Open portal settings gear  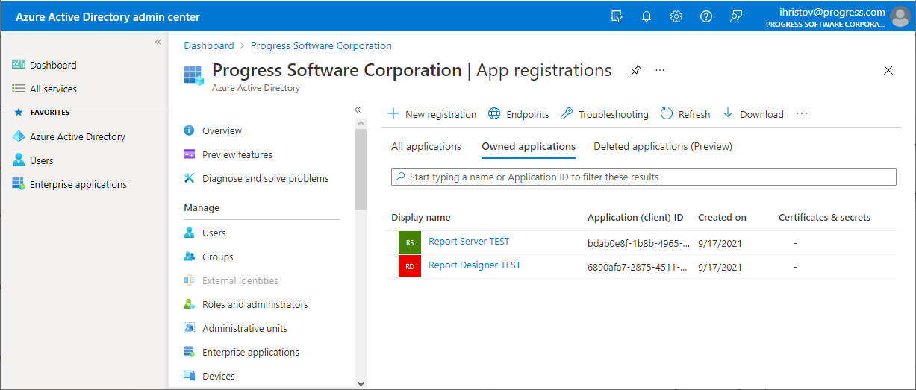pyautogui.click(x=676, y=16)
